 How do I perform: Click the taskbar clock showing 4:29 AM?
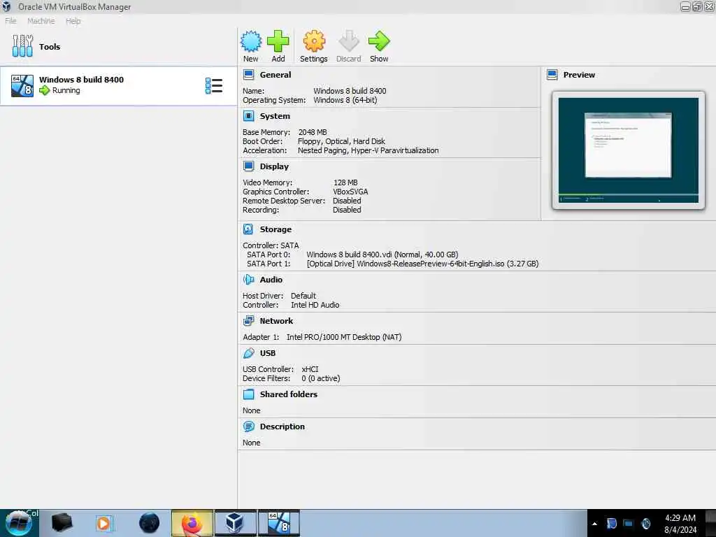click(680, 523)
